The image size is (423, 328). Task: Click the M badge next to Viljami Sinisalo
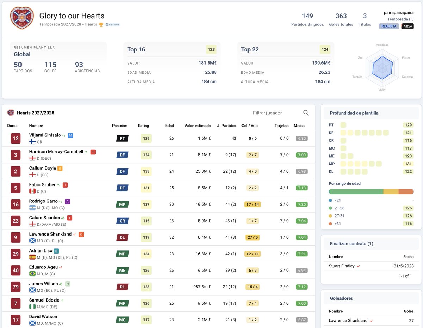pyautogui.click(x=70, y=135)
